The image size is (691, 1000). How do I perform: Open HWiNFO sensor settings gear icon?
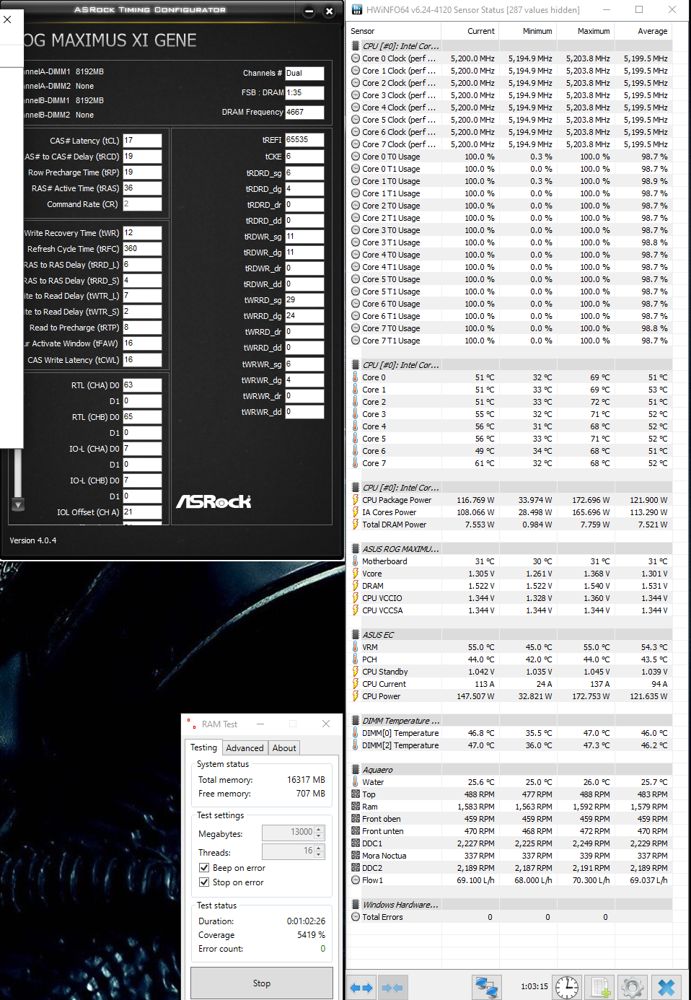[x=633, y=987]
